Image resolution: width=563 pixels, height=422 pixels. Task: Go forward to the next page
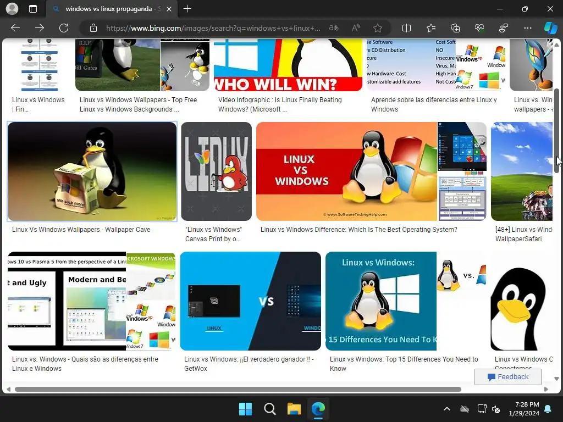point(40,28)
